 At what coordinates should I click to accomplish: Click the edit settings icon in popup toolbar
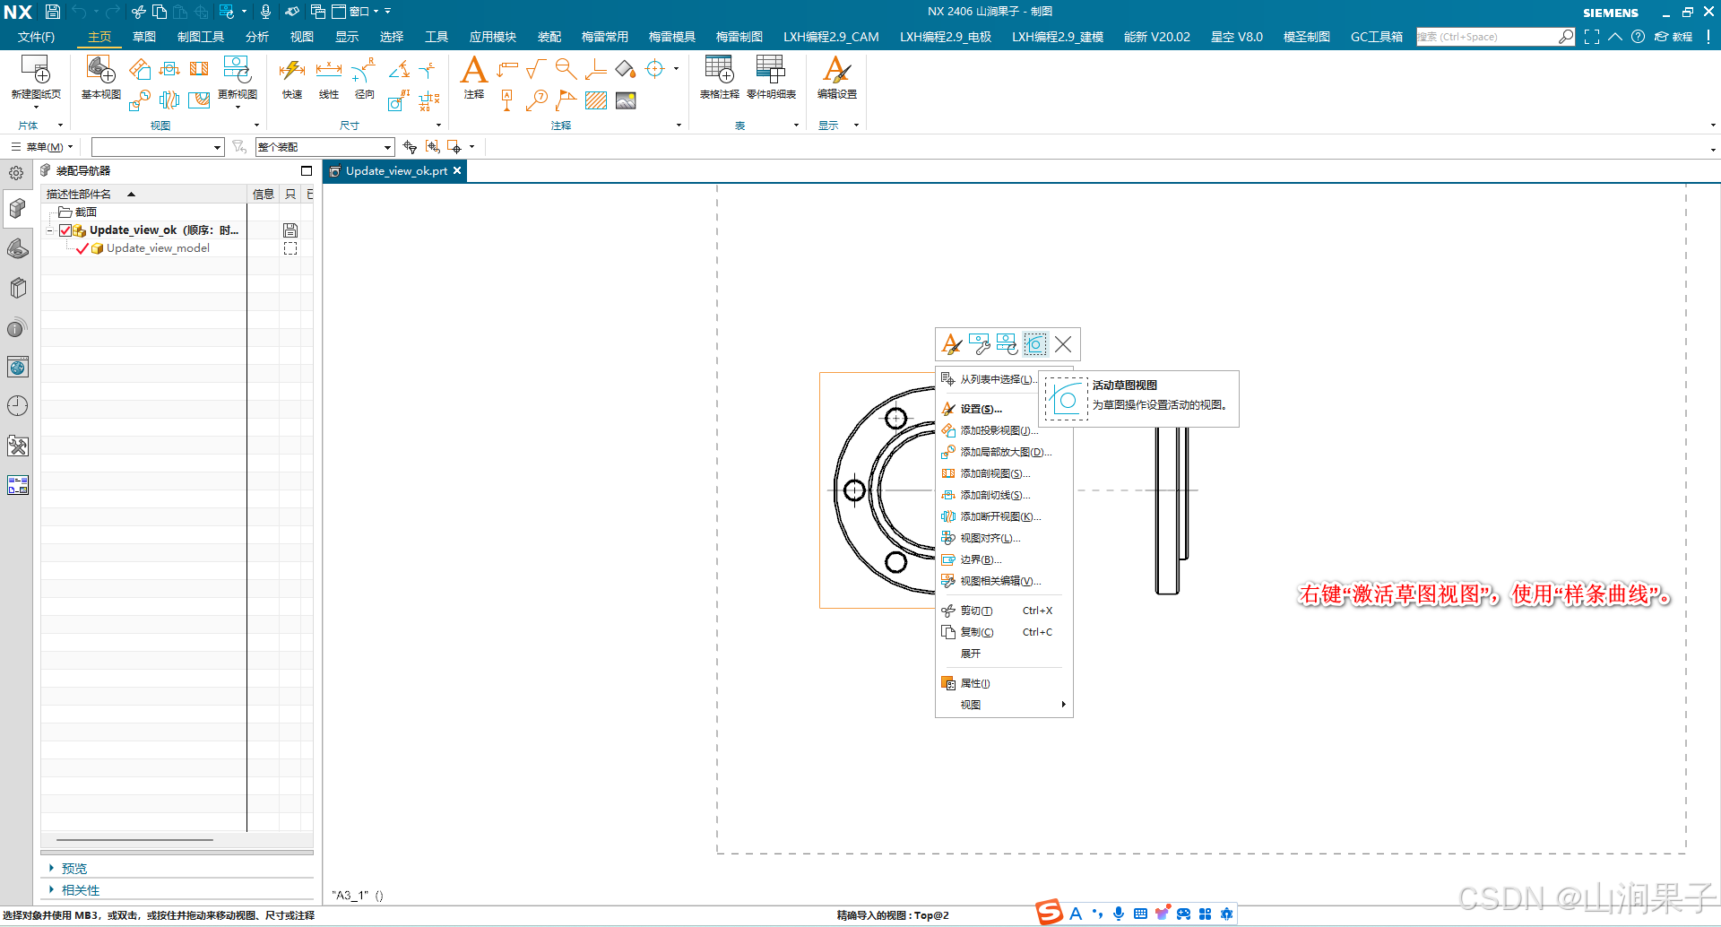click(952, 344)
